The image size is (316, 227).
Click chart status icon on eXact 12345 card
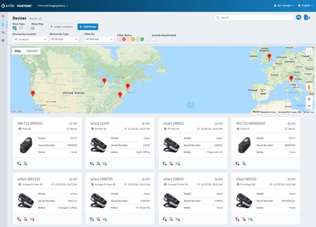[105, 163]
